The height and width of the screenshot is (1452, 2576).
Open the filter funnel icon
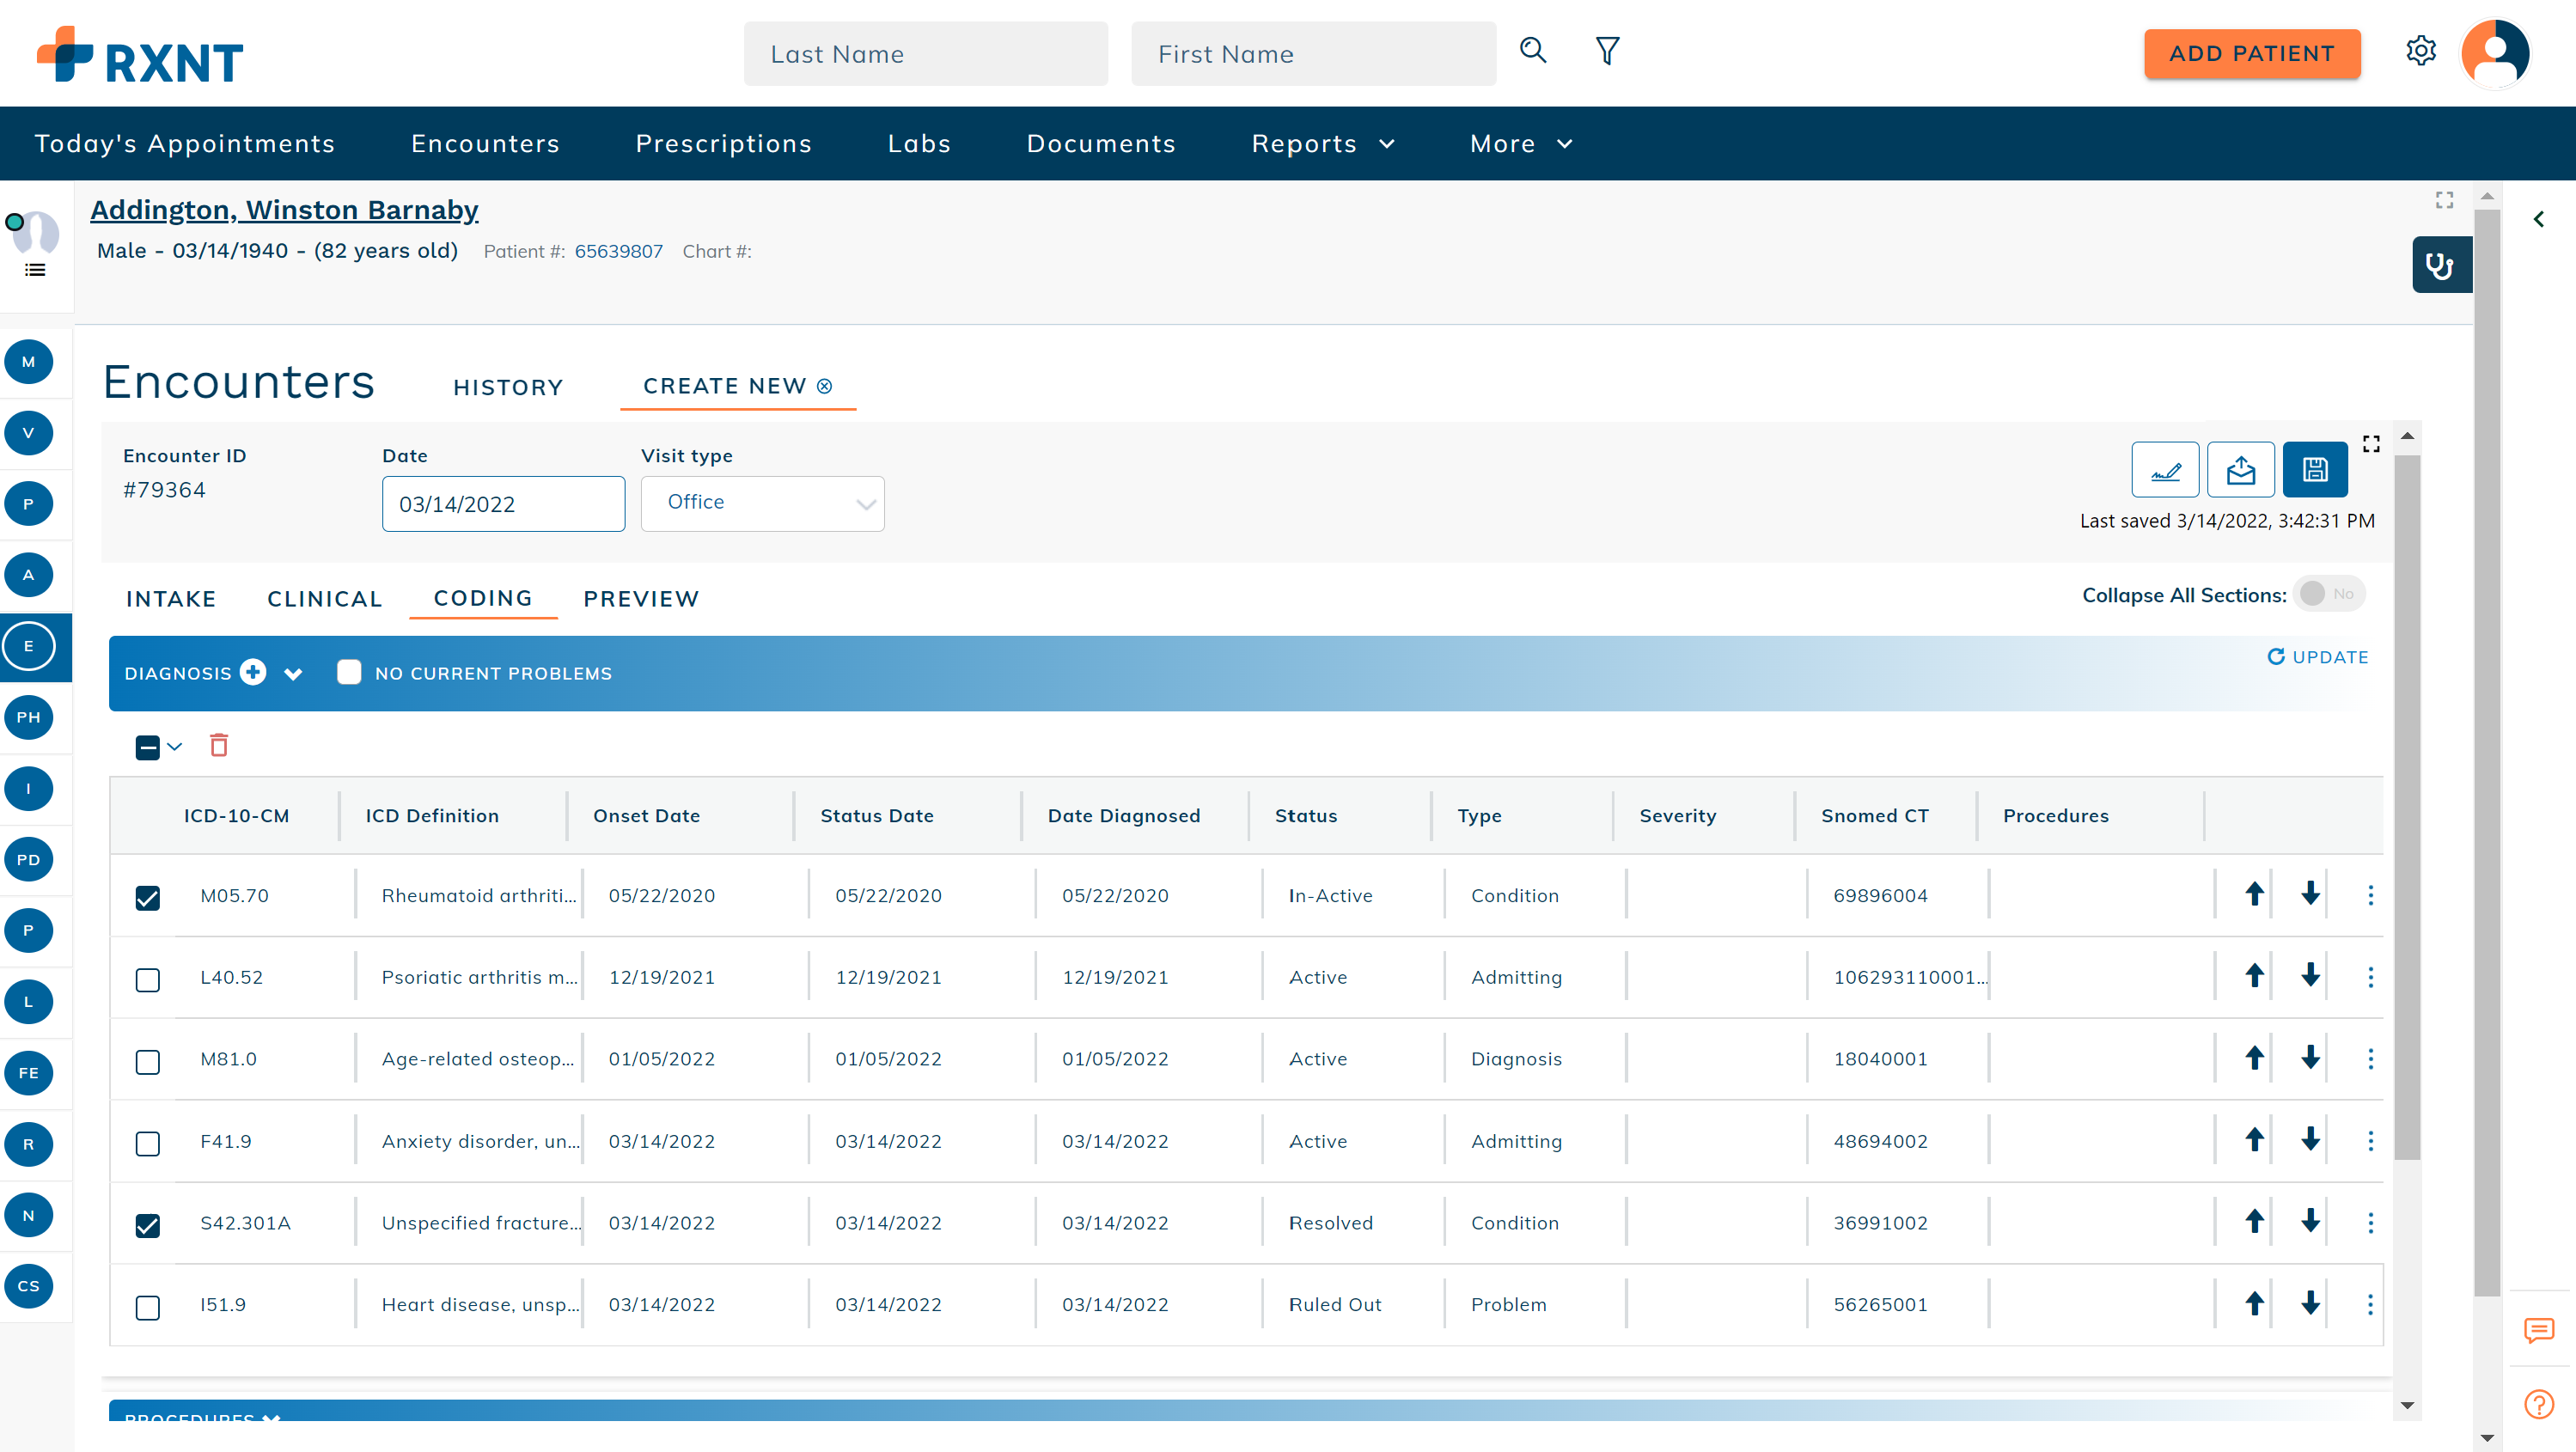pyautogui.click(x=1607, y=51)
